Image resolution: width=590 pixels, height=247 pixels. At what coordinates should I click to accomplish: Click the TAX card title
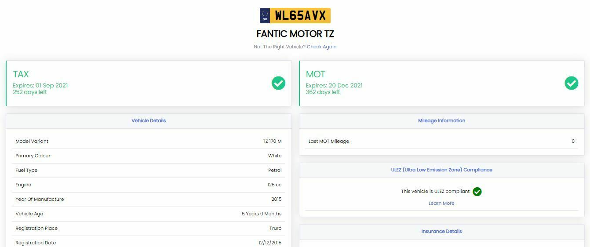pyautogui.click(x=21, y=74)
